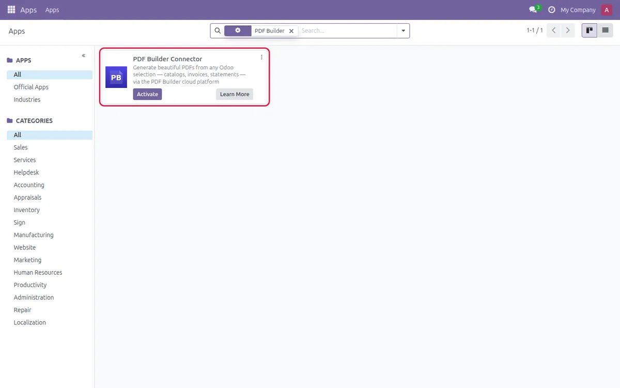This screenshot has height=388, width=620.
Task: Click the Apps brand title in navbar
Action: point(28,10)
